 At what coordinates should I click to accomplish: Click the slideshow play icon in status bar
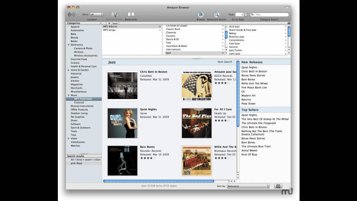point(278,186)
